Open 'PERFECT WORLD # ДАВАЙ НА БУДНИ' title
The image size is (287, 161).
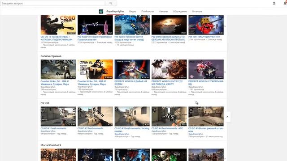click(x=131, y=83)
